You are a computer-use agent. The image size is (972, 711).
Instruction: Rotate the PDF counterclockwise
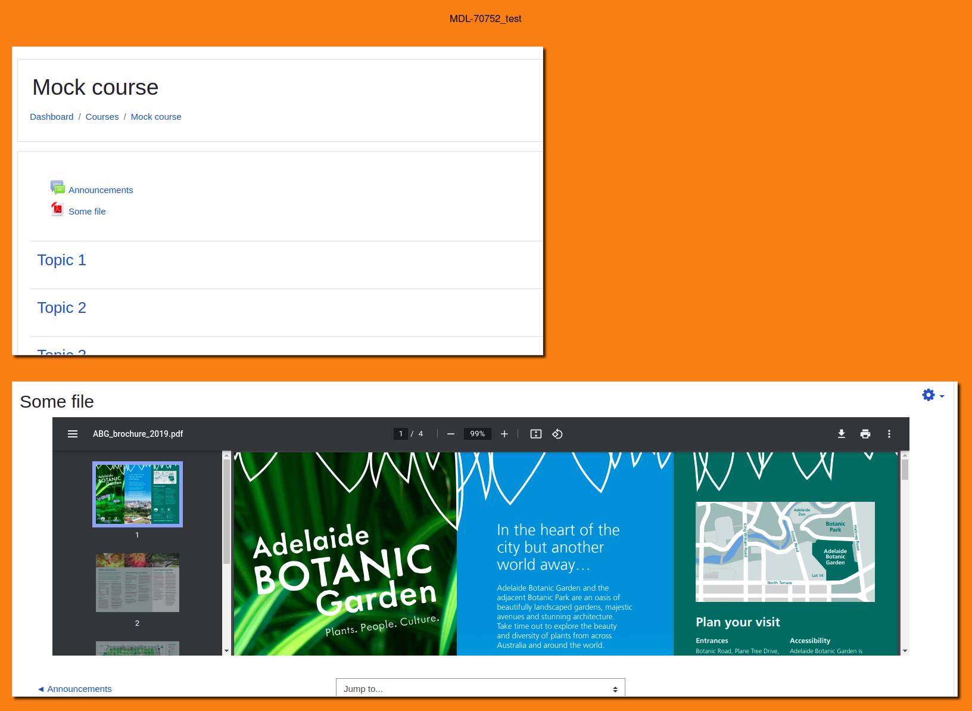(x=557, y=434)
